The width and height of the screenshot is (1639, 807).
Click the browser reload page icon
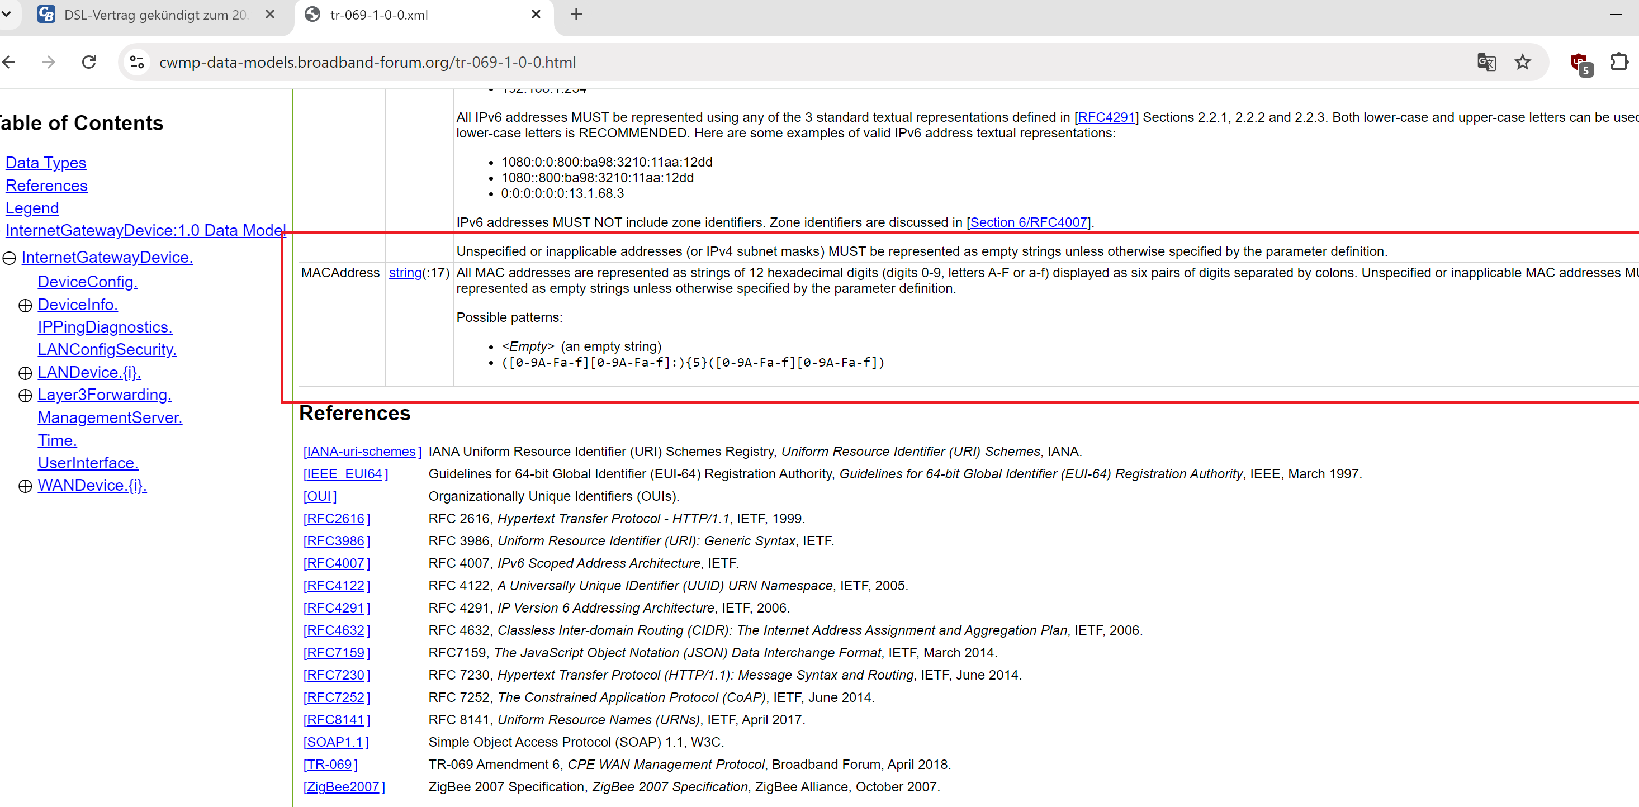[x=89, y=63]
